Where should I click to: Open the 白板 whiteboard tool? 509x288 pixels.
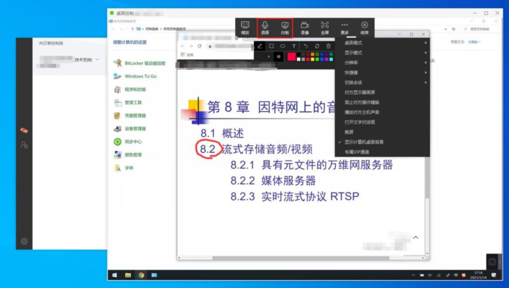tap(284, 28)
